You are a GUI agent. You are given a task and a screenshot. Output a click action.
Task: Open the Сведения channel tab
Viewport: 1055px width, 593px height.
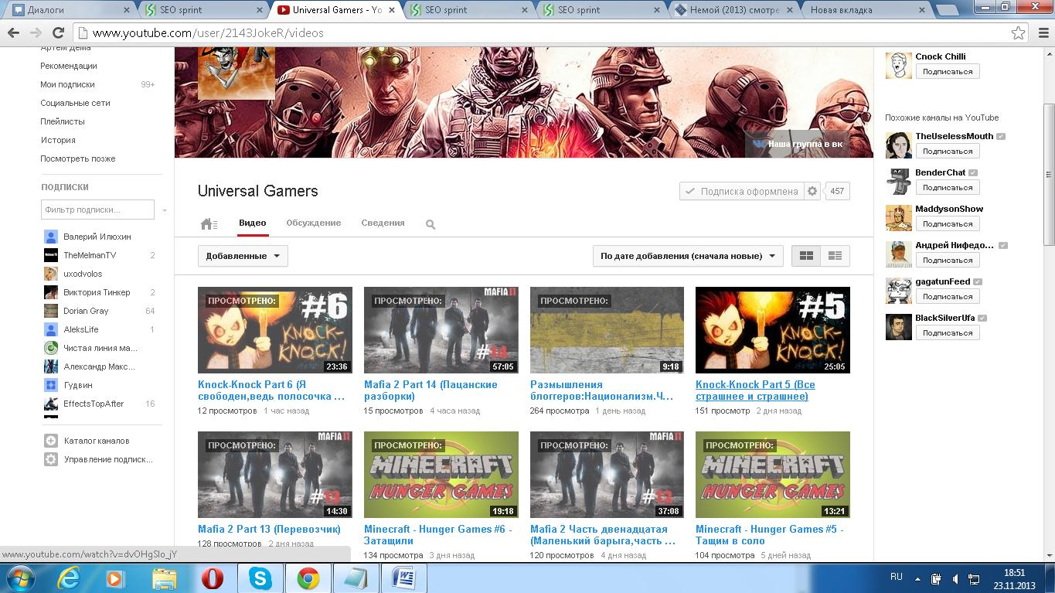(383, 223)
